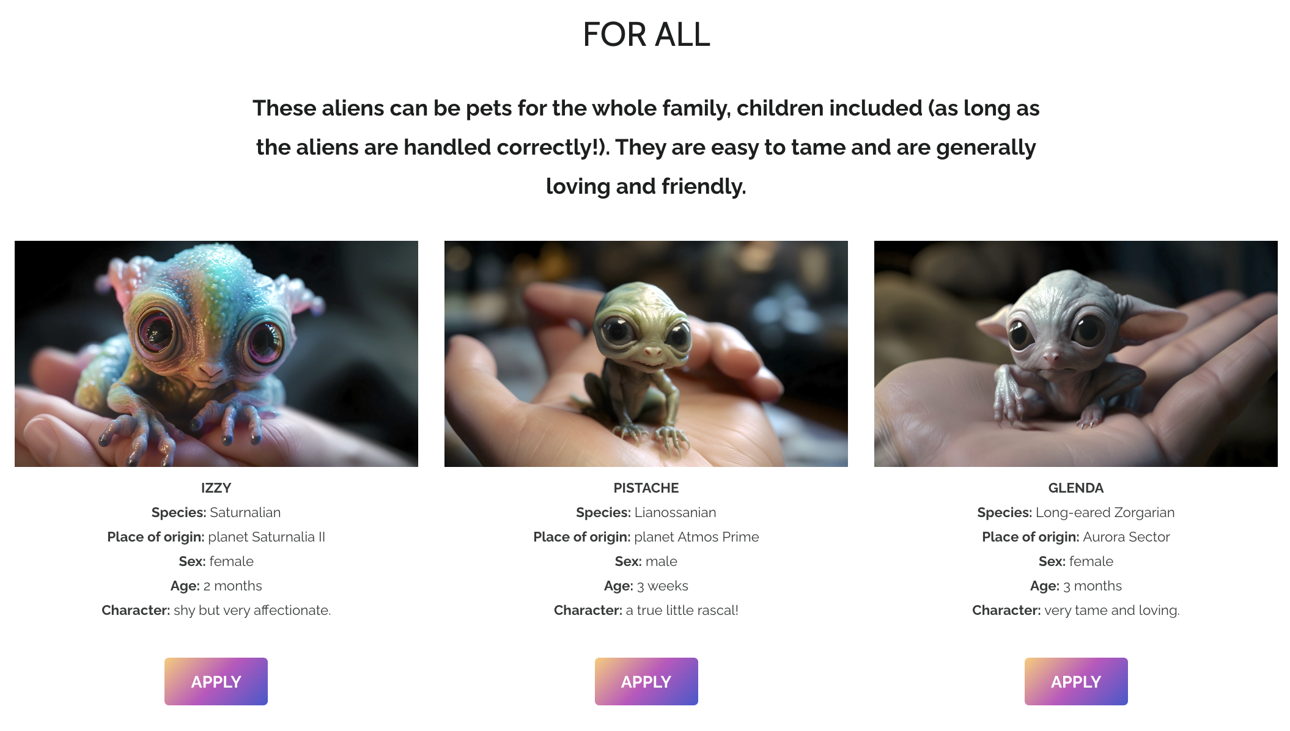Click the Aurora Sector origin text
1290x731 pixels.
1075,537
